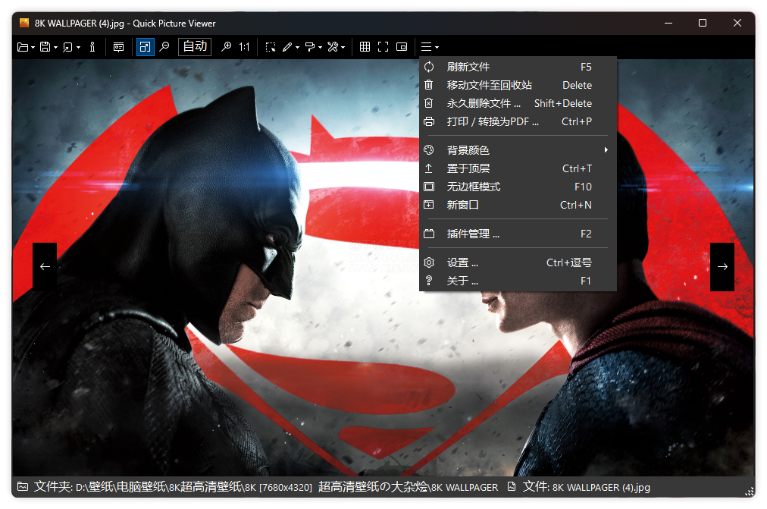
Task: Toggle the checkerboard grid background icon
Action: pyautogui.click(x=365, y=47)
